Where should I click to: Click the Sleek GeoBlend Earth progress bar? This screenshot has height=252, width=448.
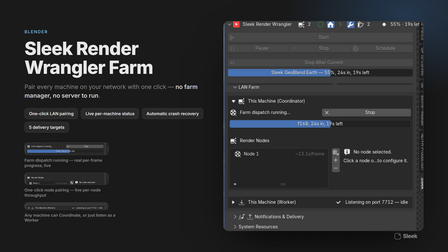point(320,73)
